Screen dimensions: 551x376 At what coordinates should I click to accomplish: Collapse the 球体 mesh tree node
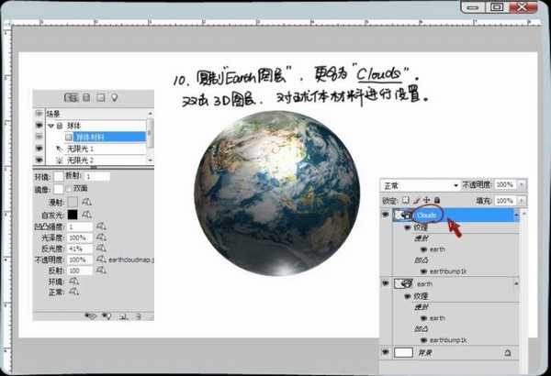coord(51,126)
